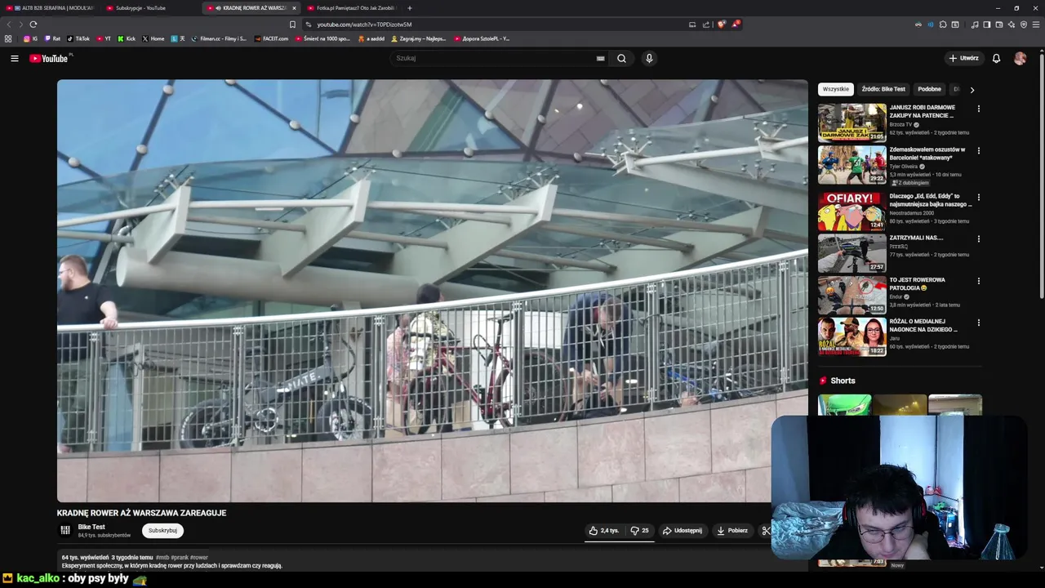Open the Filman.cc bookmark
This screenshot has height=588, width=1045.
pos(218,38)
